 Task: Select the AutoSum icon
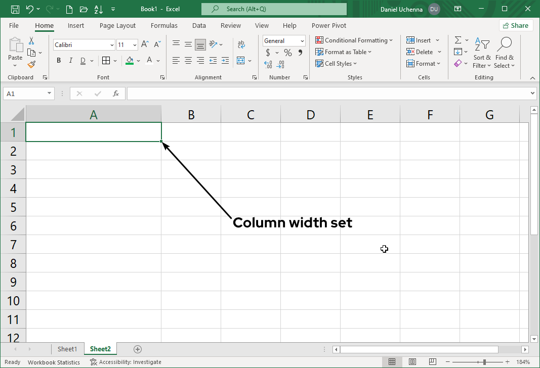pyautogui.click(x=459, y=40)
